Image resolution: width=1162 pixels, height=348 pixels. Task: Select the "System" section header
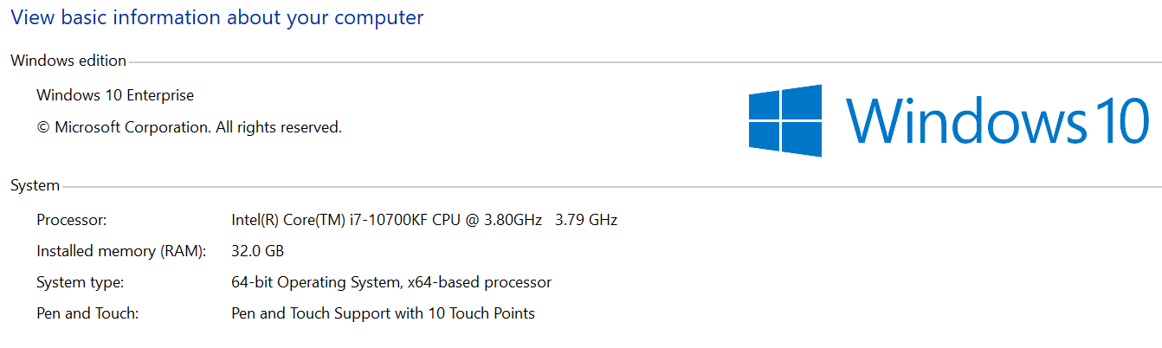(x=35, y=185)
